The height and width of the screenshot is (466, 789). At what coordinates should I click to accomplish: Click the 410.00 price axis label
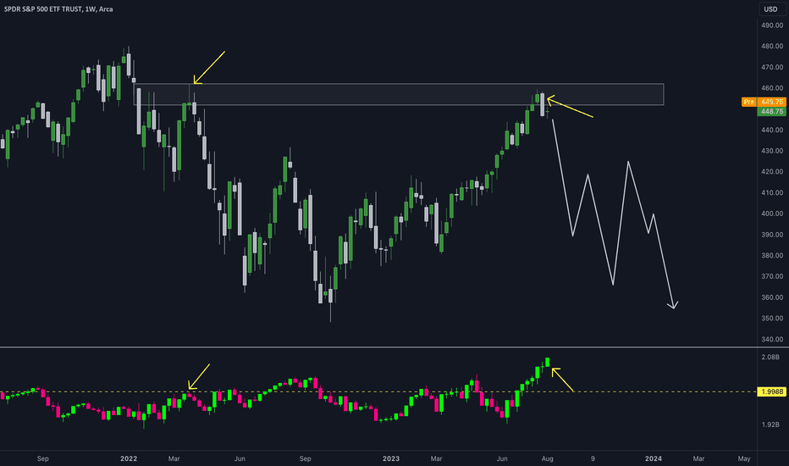click(772, 192)
